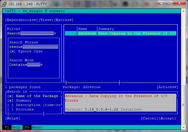Click the '1 packages found' status text
This screenshot has height=132, width=188.
pos(23,87)
